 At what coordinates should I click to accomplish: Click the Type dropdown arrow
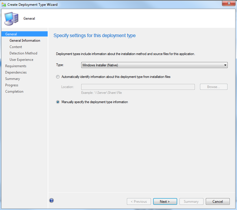(x=225, y=65)
